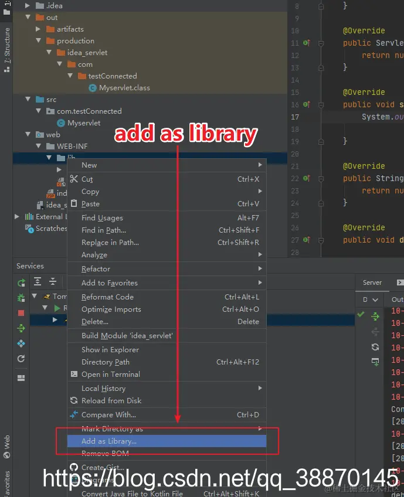Click Deploy All icon in Services left toolbar
The width and height of the screenshot is (404, 497).
click(21, 328)
